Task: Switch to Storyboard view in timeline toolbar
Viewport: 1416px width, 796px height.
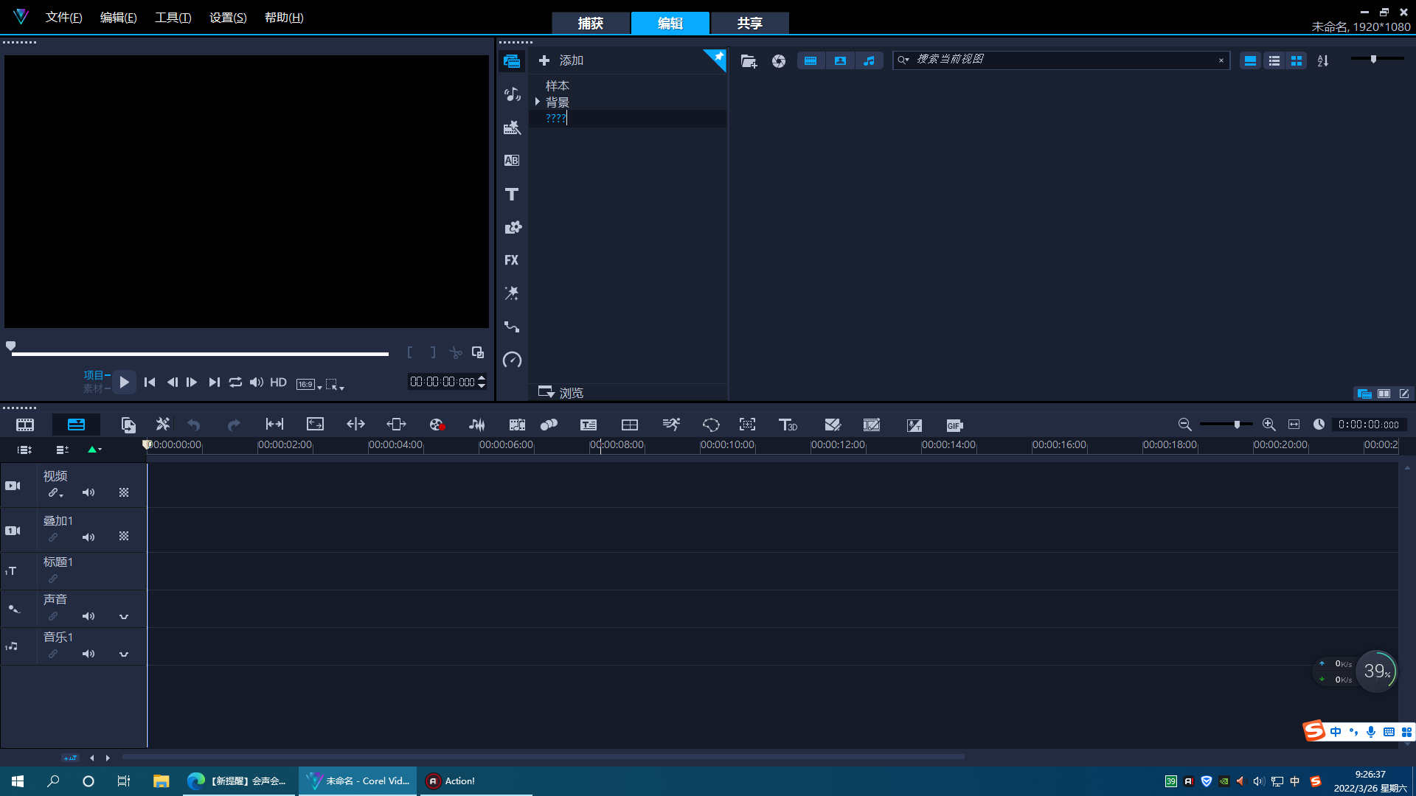Action: [x=25, y=425]
